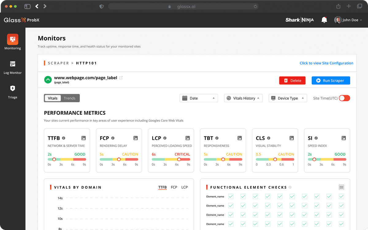Click the Run Scraper button
Screen dimensions: 368x230
click(x=331, y=80)
